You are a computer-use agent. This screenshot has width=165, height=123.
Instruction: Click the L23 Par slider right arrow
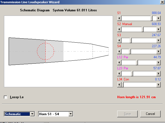click(159, 74)
